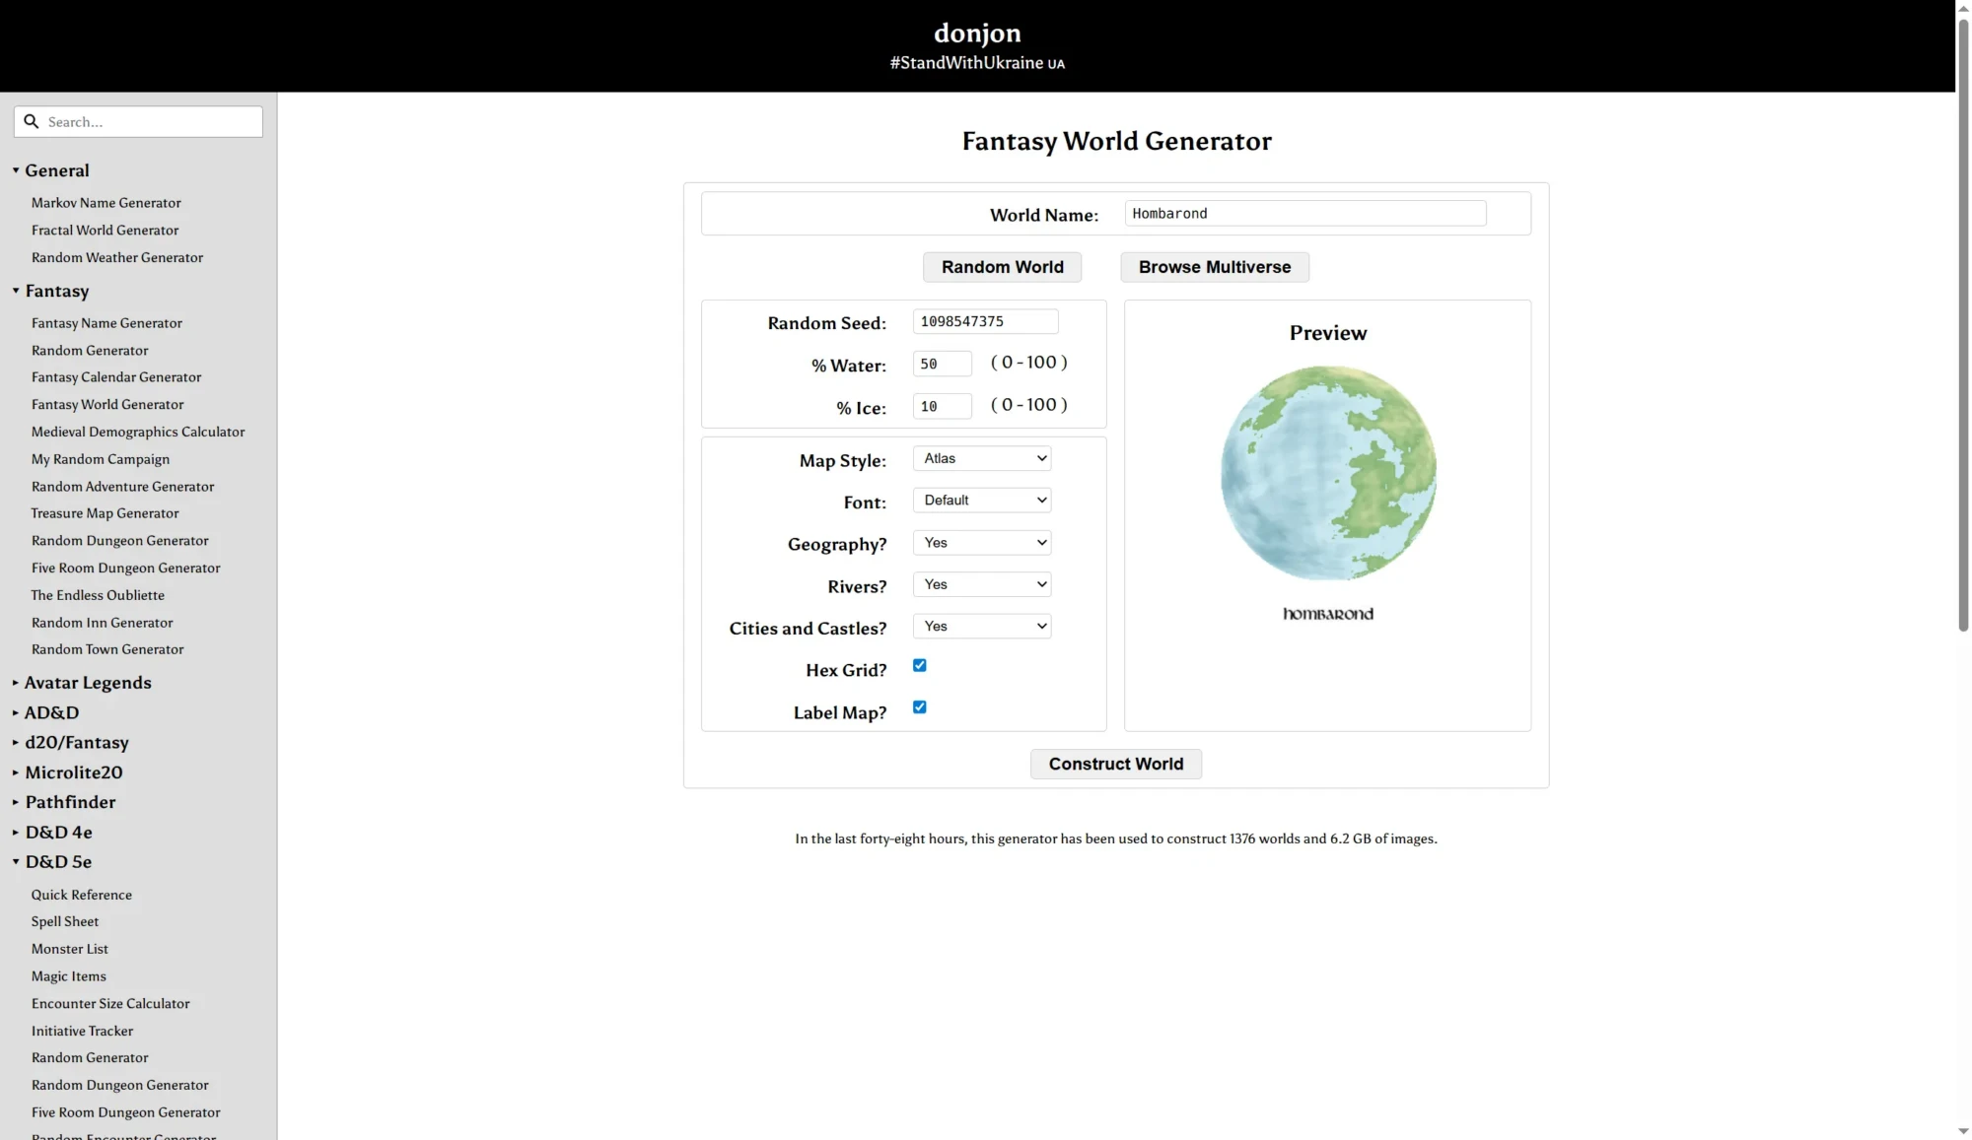1972x1140 pixels.
Task: Open Initiative Tracker
Action: pyautogui.click(x=82, y=1031)
